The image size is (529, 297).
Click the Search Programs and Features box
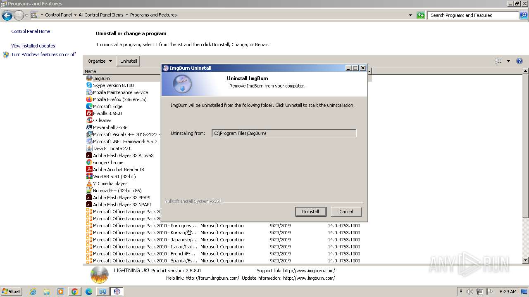click(474, 15)
